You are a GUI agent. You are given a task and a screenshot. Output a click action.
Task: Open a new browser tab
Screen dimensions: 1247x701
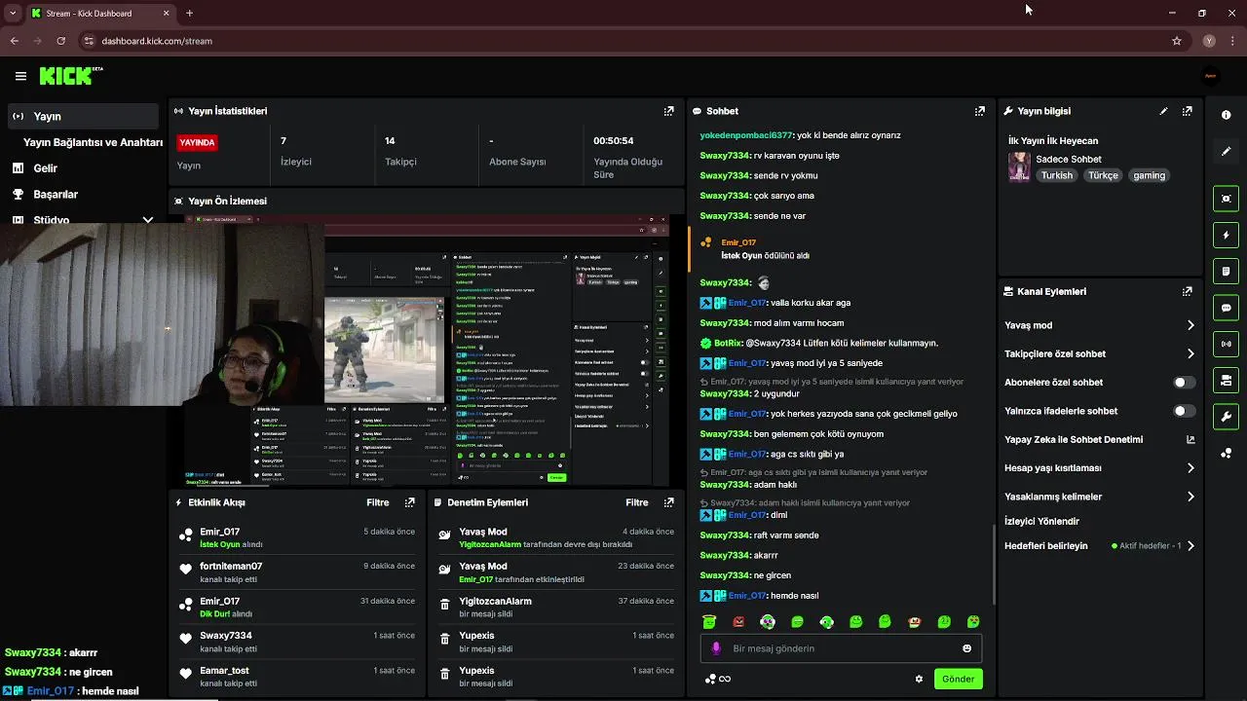(189, 13)
